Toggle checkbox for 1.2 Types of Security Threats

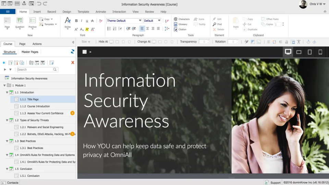(x=11, y=120)
